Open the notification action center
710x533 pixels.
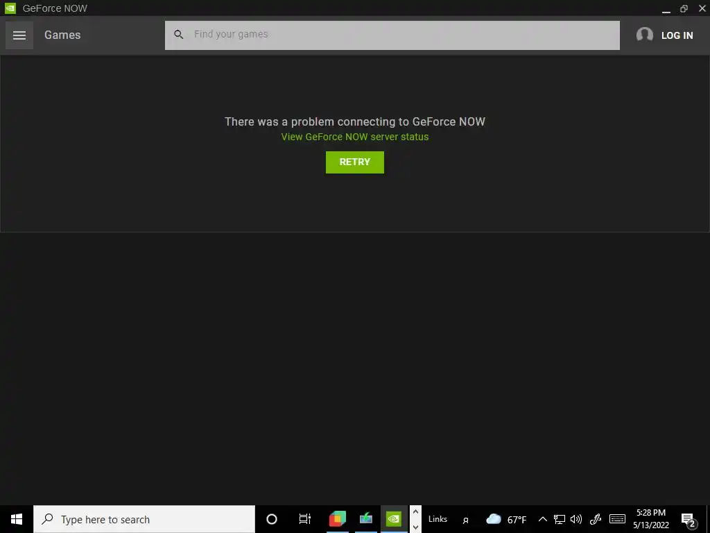tap(689, 519)
